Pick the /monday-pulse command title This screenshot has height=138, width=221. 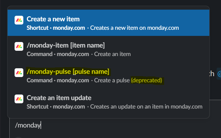(68, 71)
